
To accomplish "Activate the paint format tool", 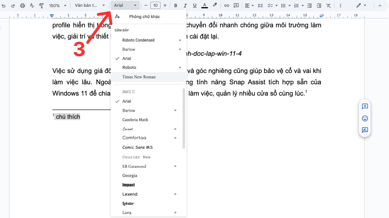I will (x=41, y=5).
